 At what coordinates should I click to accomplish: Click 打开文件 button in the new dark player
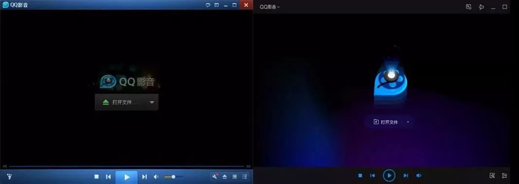tap(386, 122)
